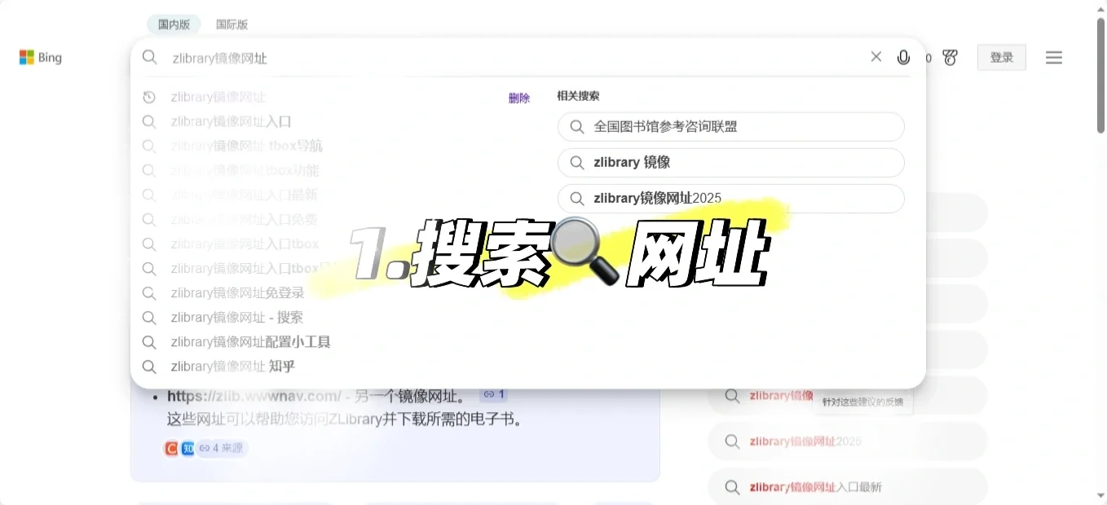Choose the suggestion zlibrary镜像网址 - 搜索
The height and width of the screenshot is (505, 1107).
click(x=237, y=317)
